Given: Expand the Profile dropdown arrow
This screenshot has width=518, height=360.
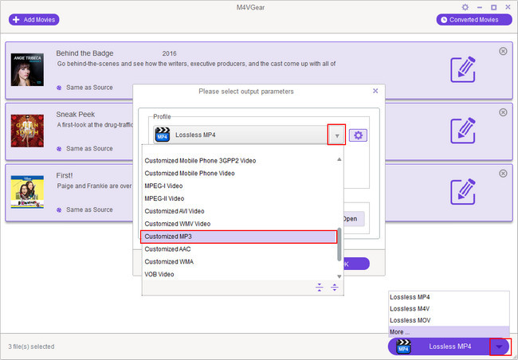Looking at the screenshot, I should click(336, 135).
